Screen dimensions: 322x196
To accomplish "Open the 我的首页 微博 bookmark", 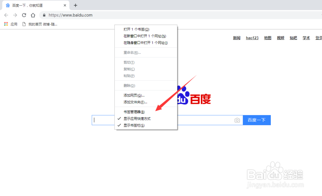I will pos(40,24).
